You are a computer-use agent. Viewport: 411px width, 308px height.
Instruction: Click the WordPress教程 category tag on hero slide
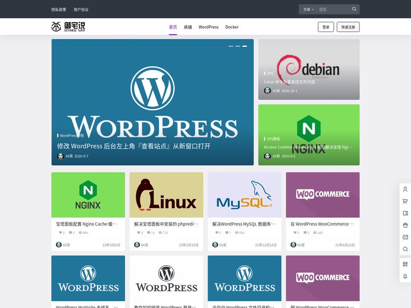coord(71,135)
